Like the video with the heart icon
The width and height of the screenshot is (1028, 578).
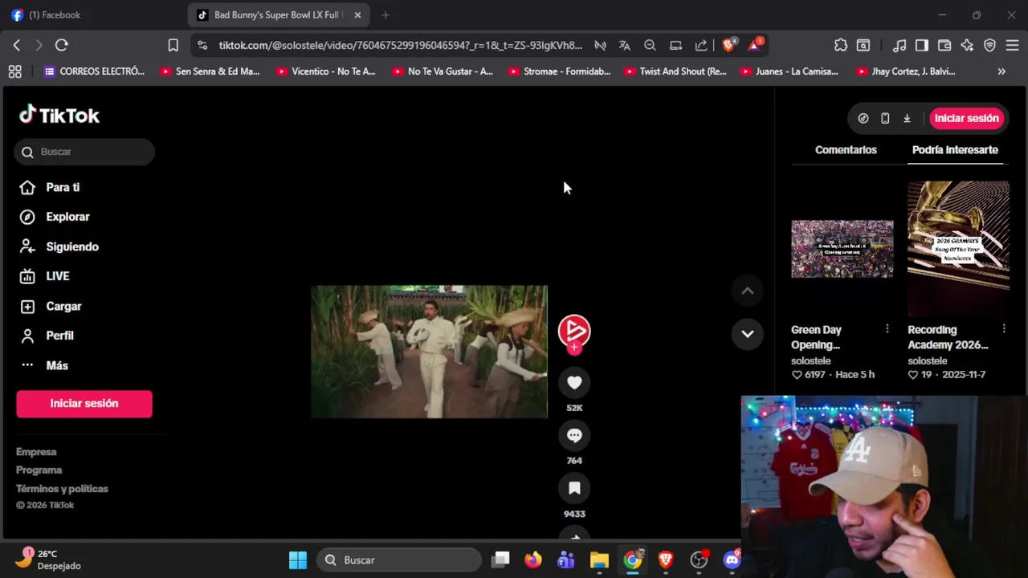coord(574,383)
